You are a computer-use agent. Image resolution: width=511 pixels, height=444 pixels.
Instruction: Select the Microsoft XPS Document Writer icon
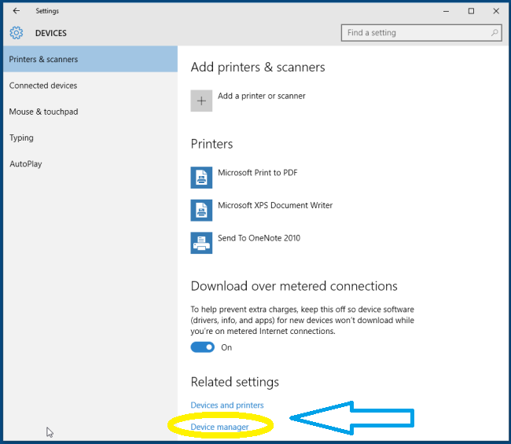(x=201, y=210)
